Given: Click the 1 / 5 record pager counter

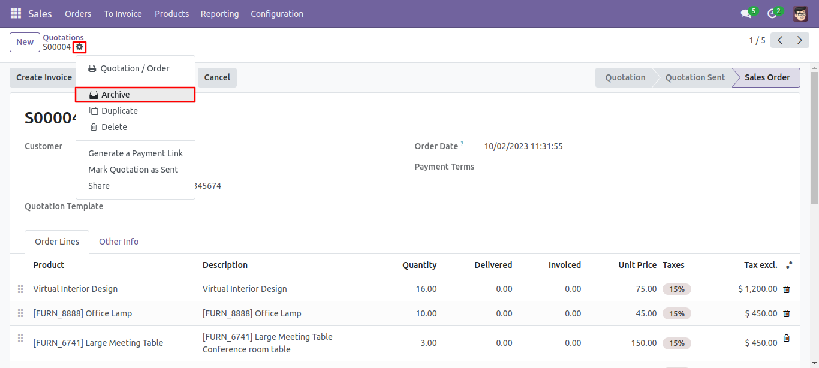Looking at the screenshot, I should pos(757,40).
